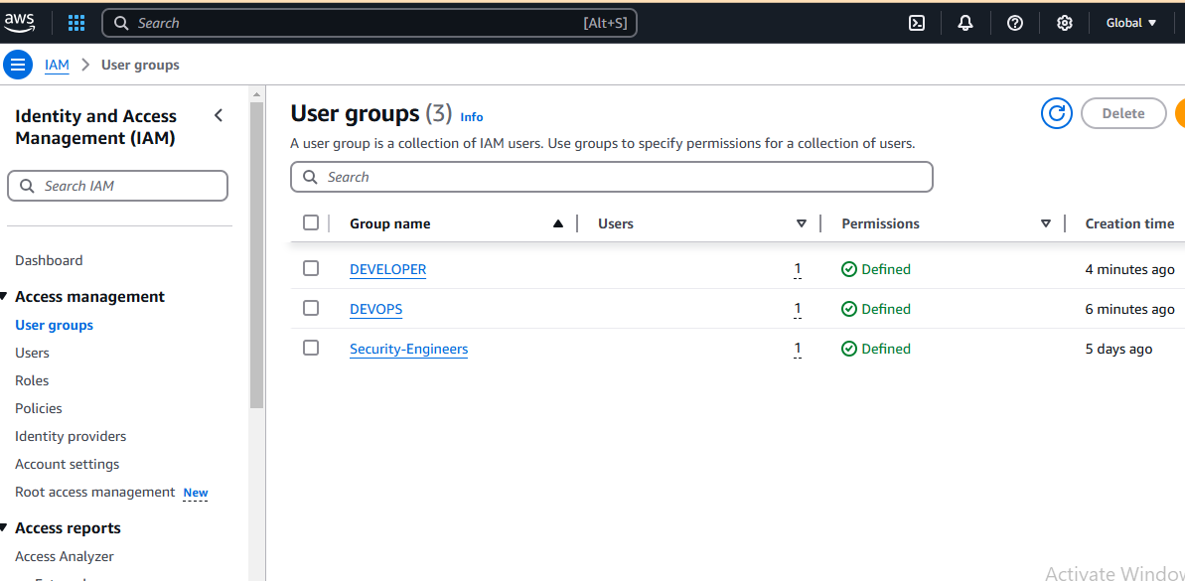Open Account settings in the sidebar

point(68,464)
